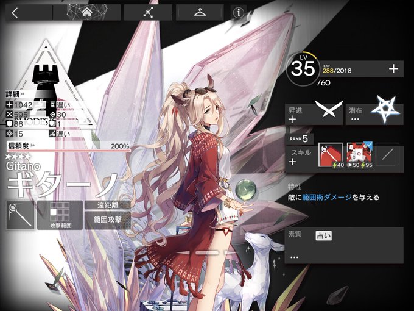Expand the 信頼度 trust arrow
This screenshot has height=311, width=414.
coord(33,145)
